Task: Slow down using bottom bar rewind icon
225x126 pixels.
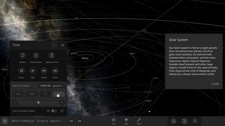Action: coord(71,121)
